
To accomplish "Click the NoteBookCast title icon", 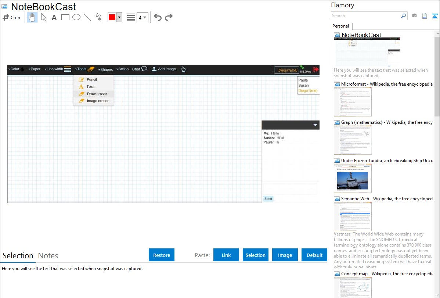I will (x=5, y=6).
